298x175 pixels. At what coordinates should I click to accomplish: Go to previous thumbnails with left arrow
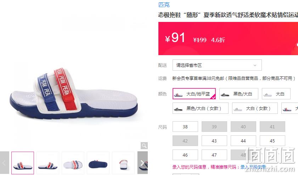click(x=4, y=163)
